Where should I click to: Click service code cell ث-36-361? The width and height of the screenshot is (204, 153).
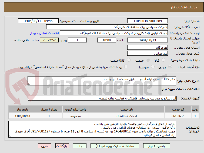click(178, 116)
